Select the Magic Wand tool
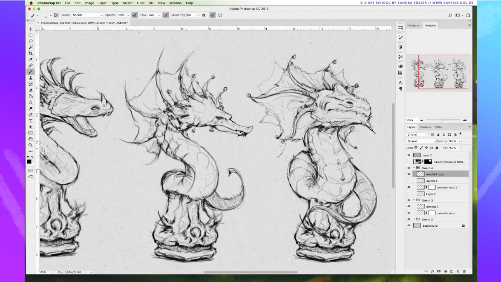Screen dimensions: 501x282 pos(31,47)
